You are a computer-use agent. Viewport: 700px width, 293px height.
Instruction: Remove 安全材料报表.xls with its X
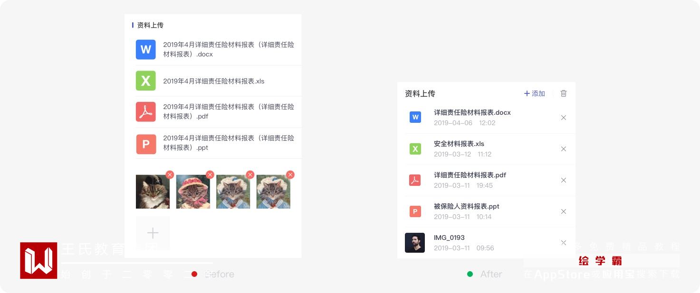coord(564,149)
